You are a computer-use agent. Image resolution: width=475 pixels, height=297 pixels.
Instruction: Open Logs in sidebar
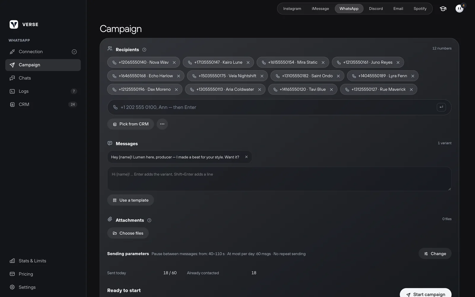(43, 91)
